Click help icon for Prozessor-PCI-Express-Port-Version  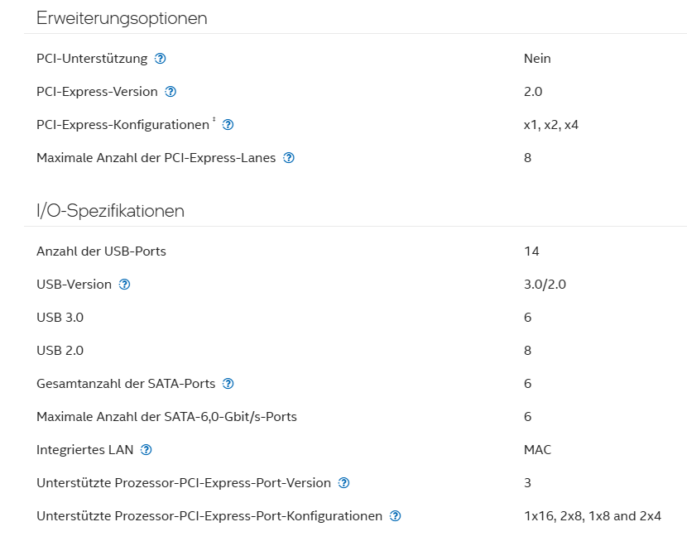pos(344,483)
